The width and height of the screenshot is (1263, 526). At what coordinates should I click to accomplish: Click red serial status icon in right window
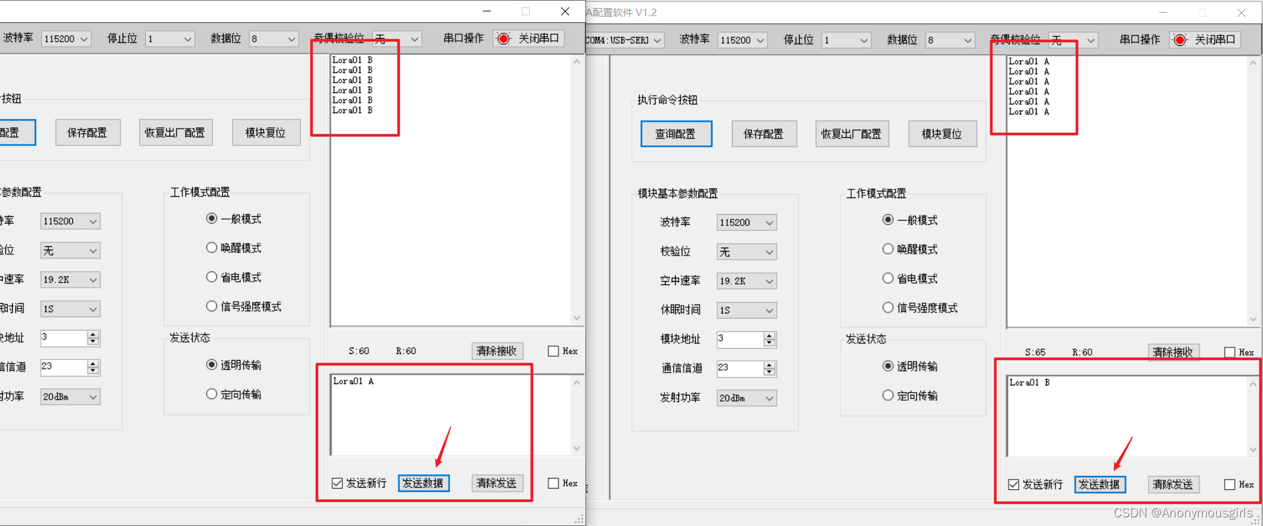click(1180, 40)
